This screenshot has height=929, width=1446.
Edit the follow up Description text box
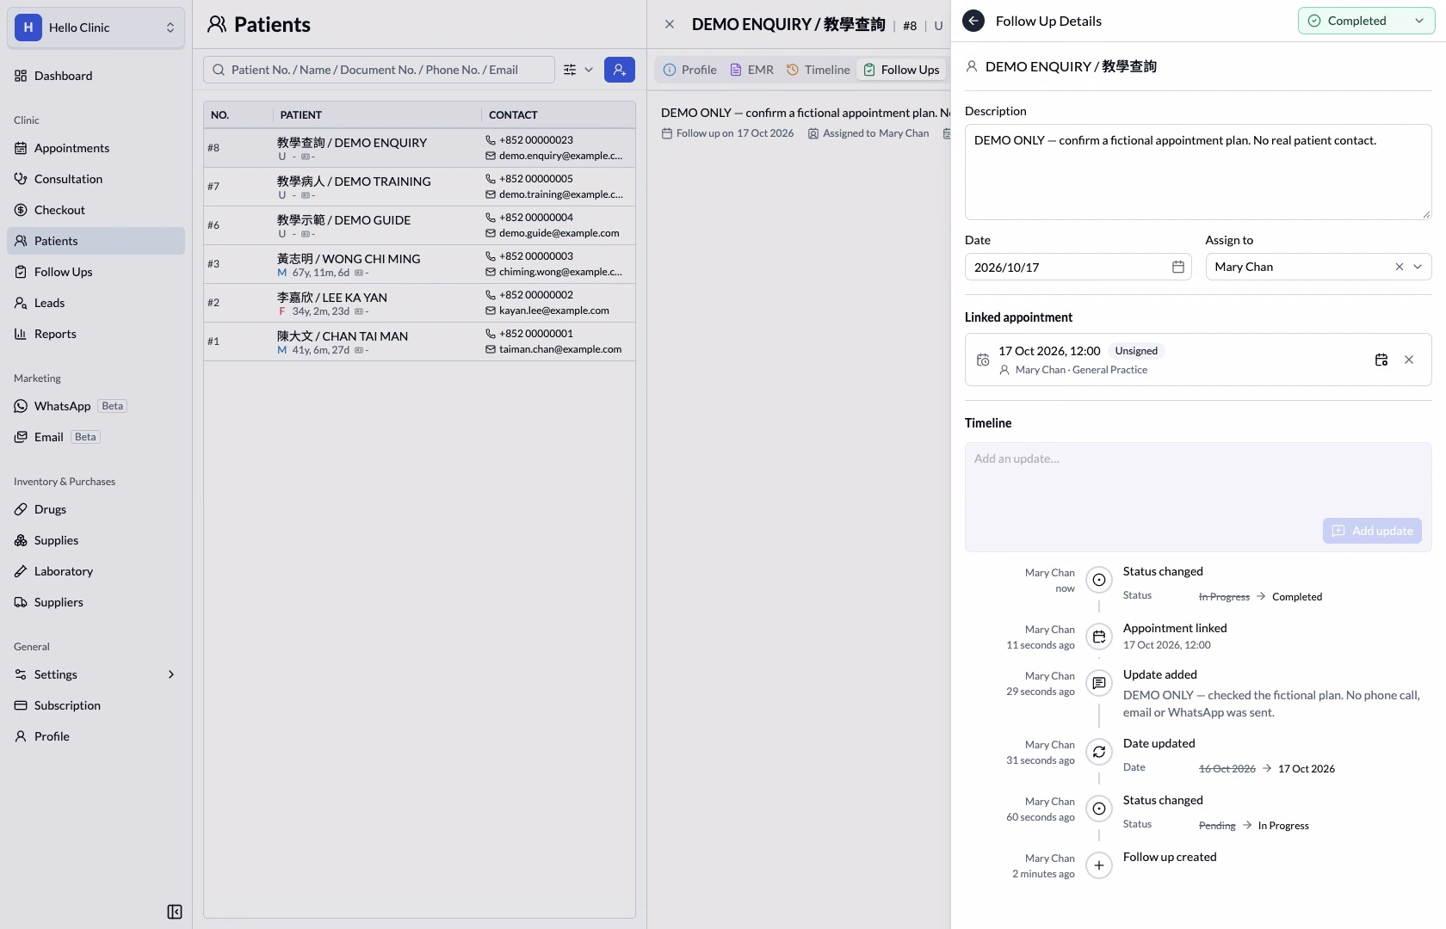click(x=1198, y=172)
